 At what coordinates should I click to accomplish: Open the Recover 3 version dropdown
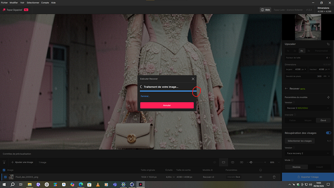(x=308, y=108)
